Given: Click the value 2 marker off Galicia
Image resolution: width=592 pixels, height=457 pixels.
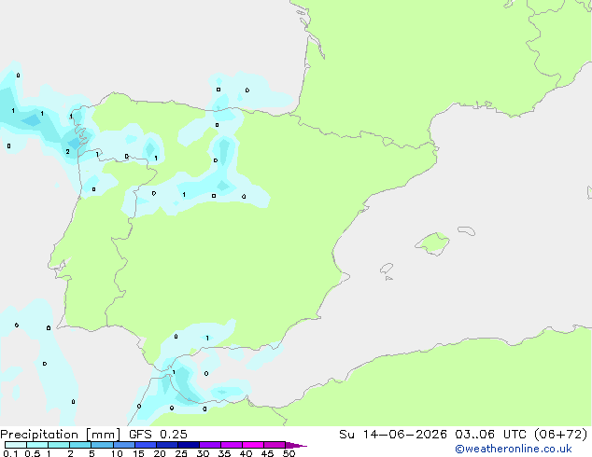Looking at the screenshot, I should click(67, 152).
